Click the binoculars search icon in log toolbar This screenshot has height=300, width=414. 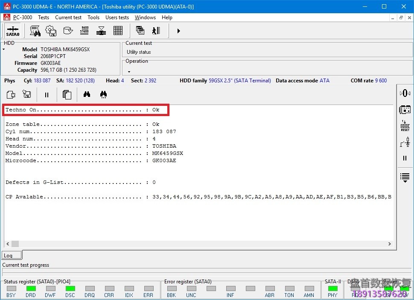click(x=87, y=95)
